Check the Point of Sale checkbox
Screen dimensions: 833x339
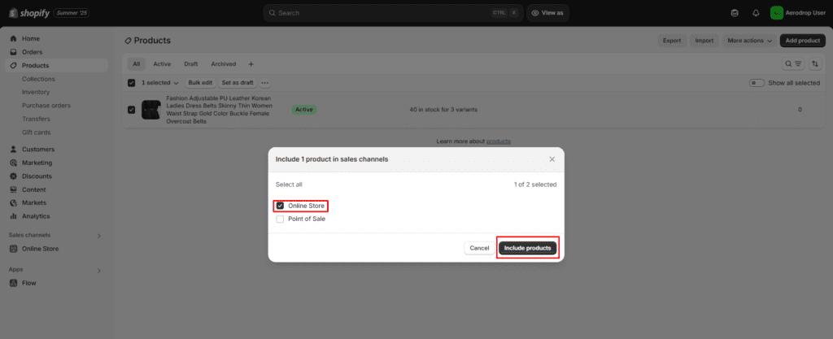click(281, 219)
